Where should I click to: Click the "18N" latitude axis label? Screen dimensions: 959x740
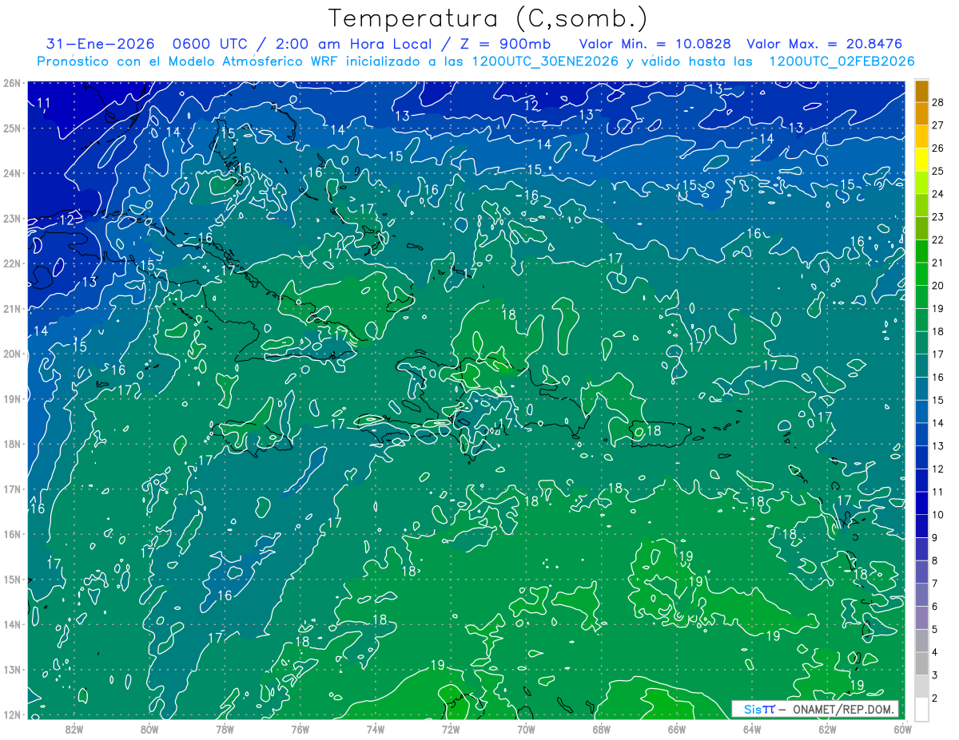tap(12, 444)
